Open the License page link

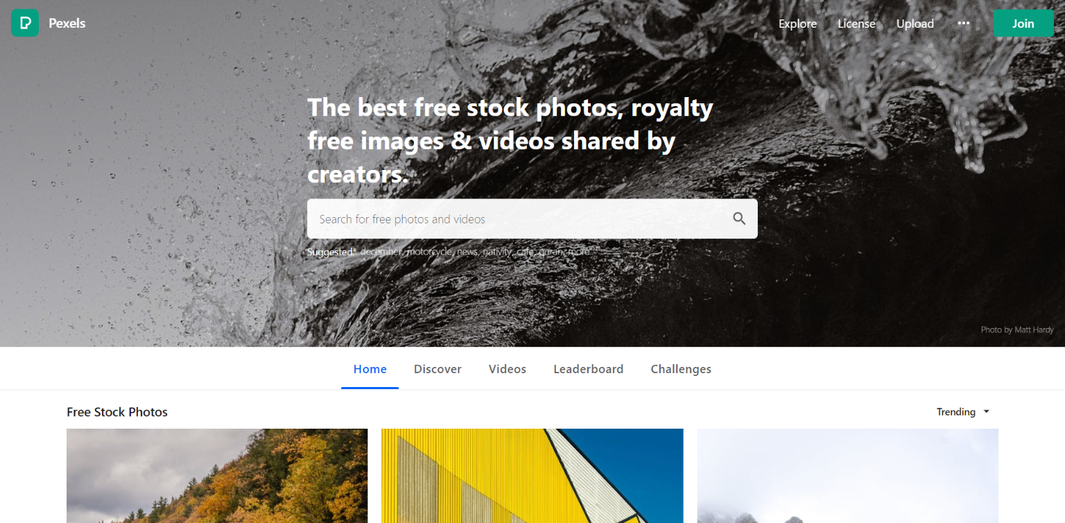pos(856,24)
